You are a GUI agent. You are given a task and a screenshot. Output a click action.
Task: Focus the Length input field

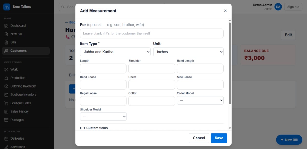tap(103, 68)
